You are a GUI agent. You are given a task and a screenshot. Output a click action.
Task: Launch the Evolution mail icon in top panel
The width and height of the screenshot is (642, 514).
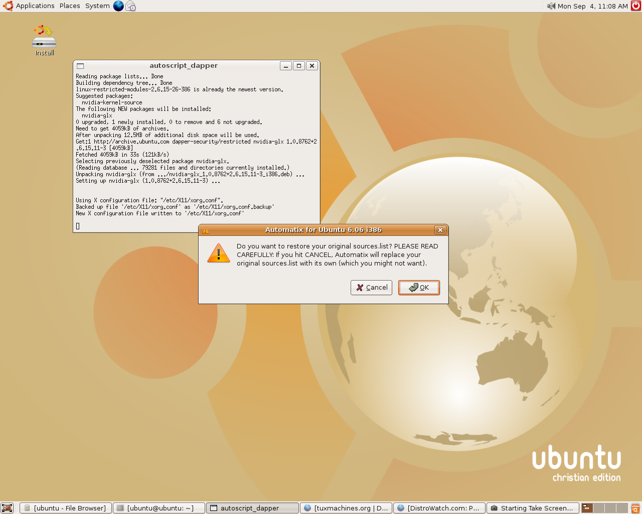pos(131,6)
